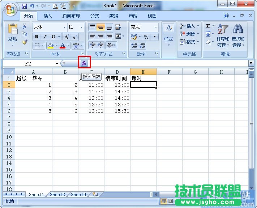Open the font size 11 dropdown
This screenshot has width=257, height=208.
pyautogui.click(x=81, y=27)
